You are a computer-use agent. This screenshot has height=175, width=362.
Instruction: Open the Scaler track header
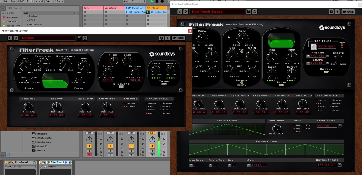[x=93, y=8]
